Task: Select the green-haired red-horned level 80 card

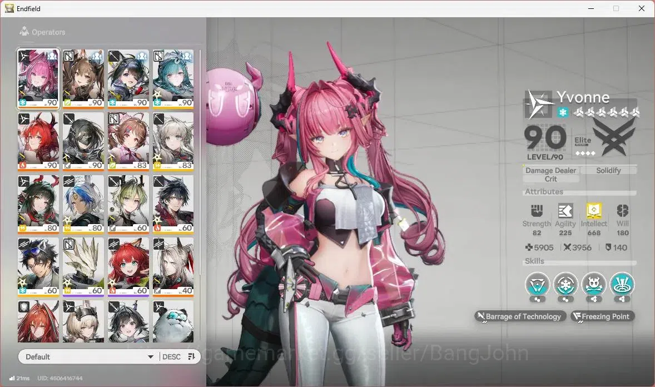Action: coord(38,204)
